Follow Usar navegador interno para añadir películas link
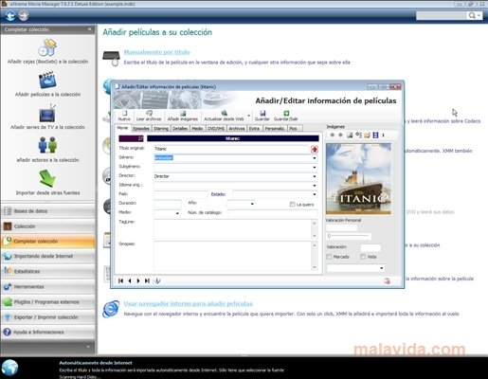 click(x=188, y=303)
